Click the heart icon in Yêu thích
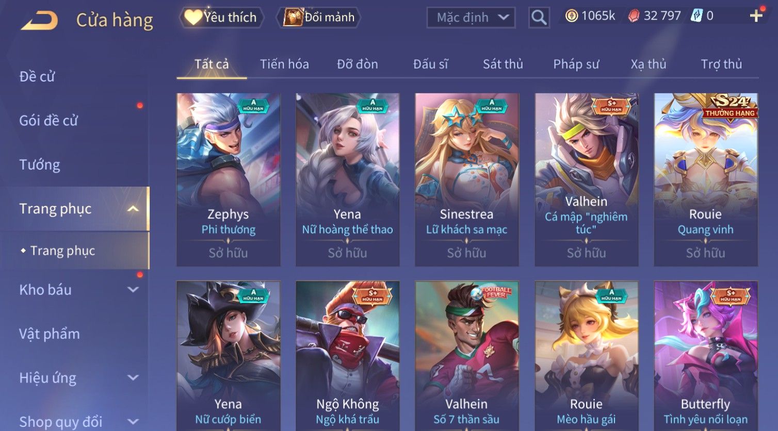This screenshot has height=431, width=778. pyautogui.click(x=193, y=17)
